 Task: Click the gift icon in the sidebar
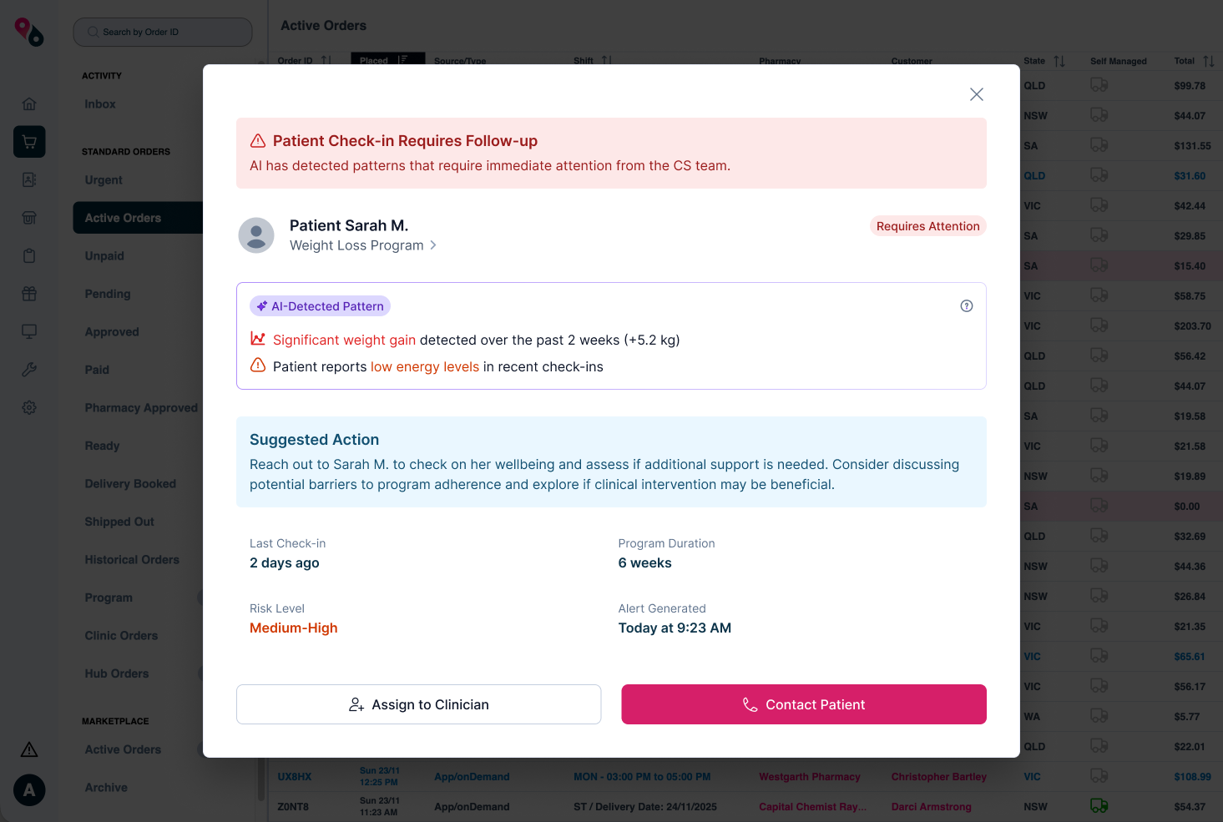(29, 294)
